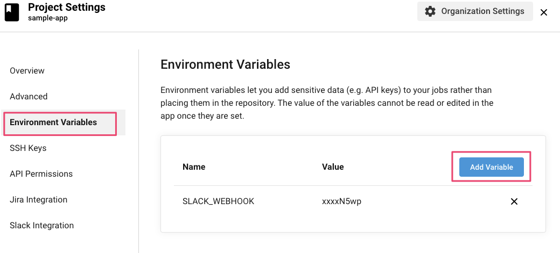Image resolution: width=560 pixels, height=253 pixels.
Task: Click the project book icon at top-left
Action: (x=12, y=12)
